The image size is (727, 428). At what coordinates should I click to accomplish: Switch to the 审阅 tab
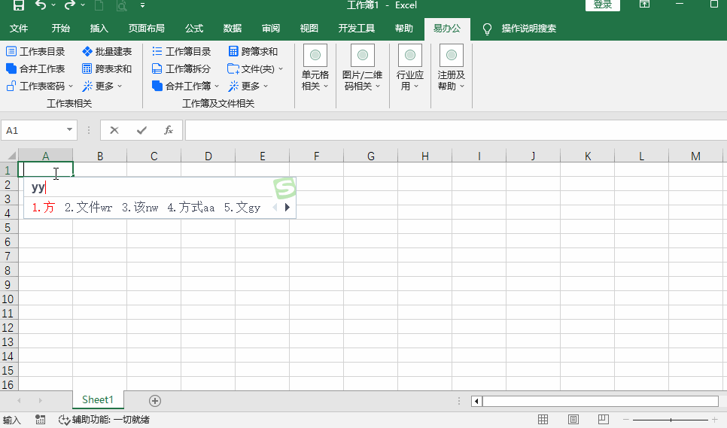(271, 29)
